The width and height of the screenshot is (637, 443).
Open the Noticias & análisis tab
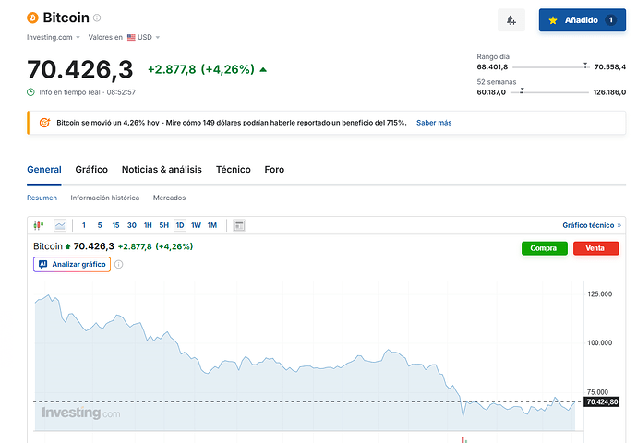click(x=162, y=169)
